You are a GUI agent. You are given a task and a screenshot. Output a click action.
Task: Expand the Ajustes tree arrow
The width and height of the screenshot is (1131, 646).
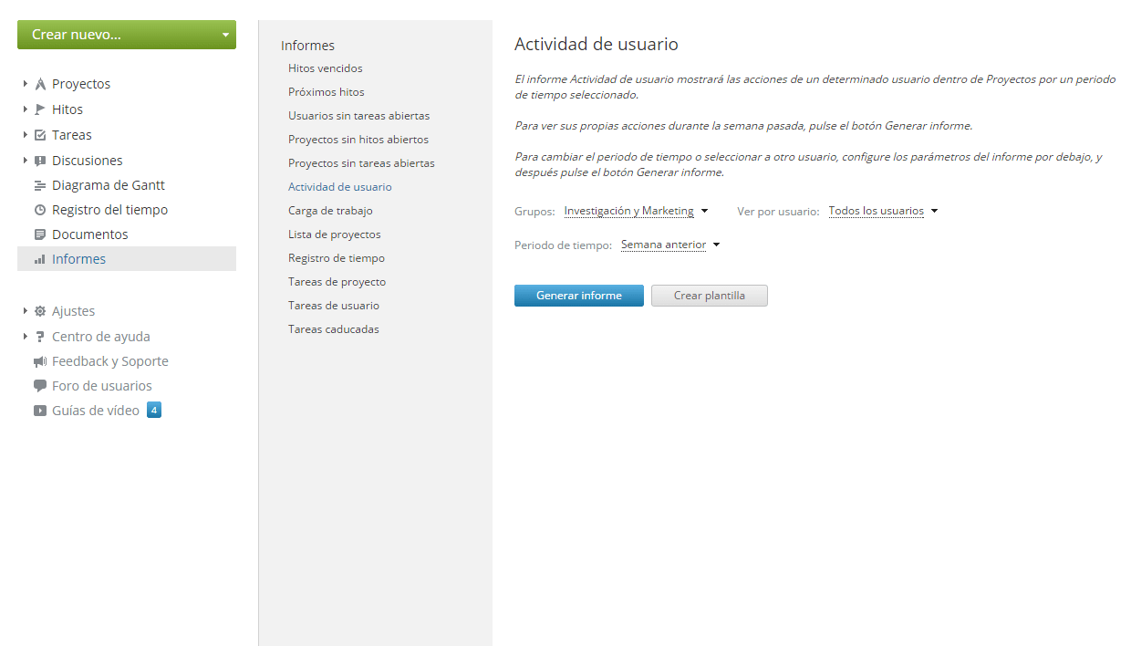26,311
